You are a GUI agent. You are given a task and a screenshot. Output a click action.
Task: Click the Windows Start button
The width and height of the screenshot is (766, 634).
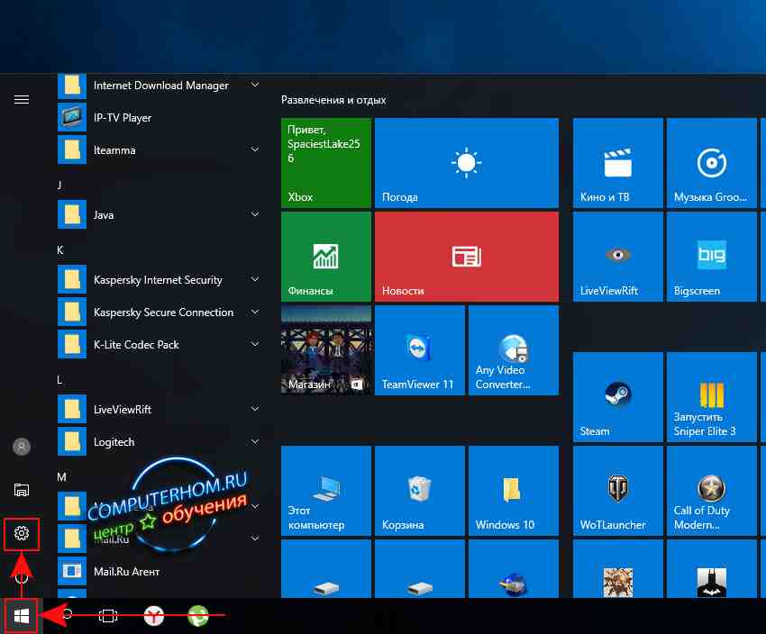point(22,616)
